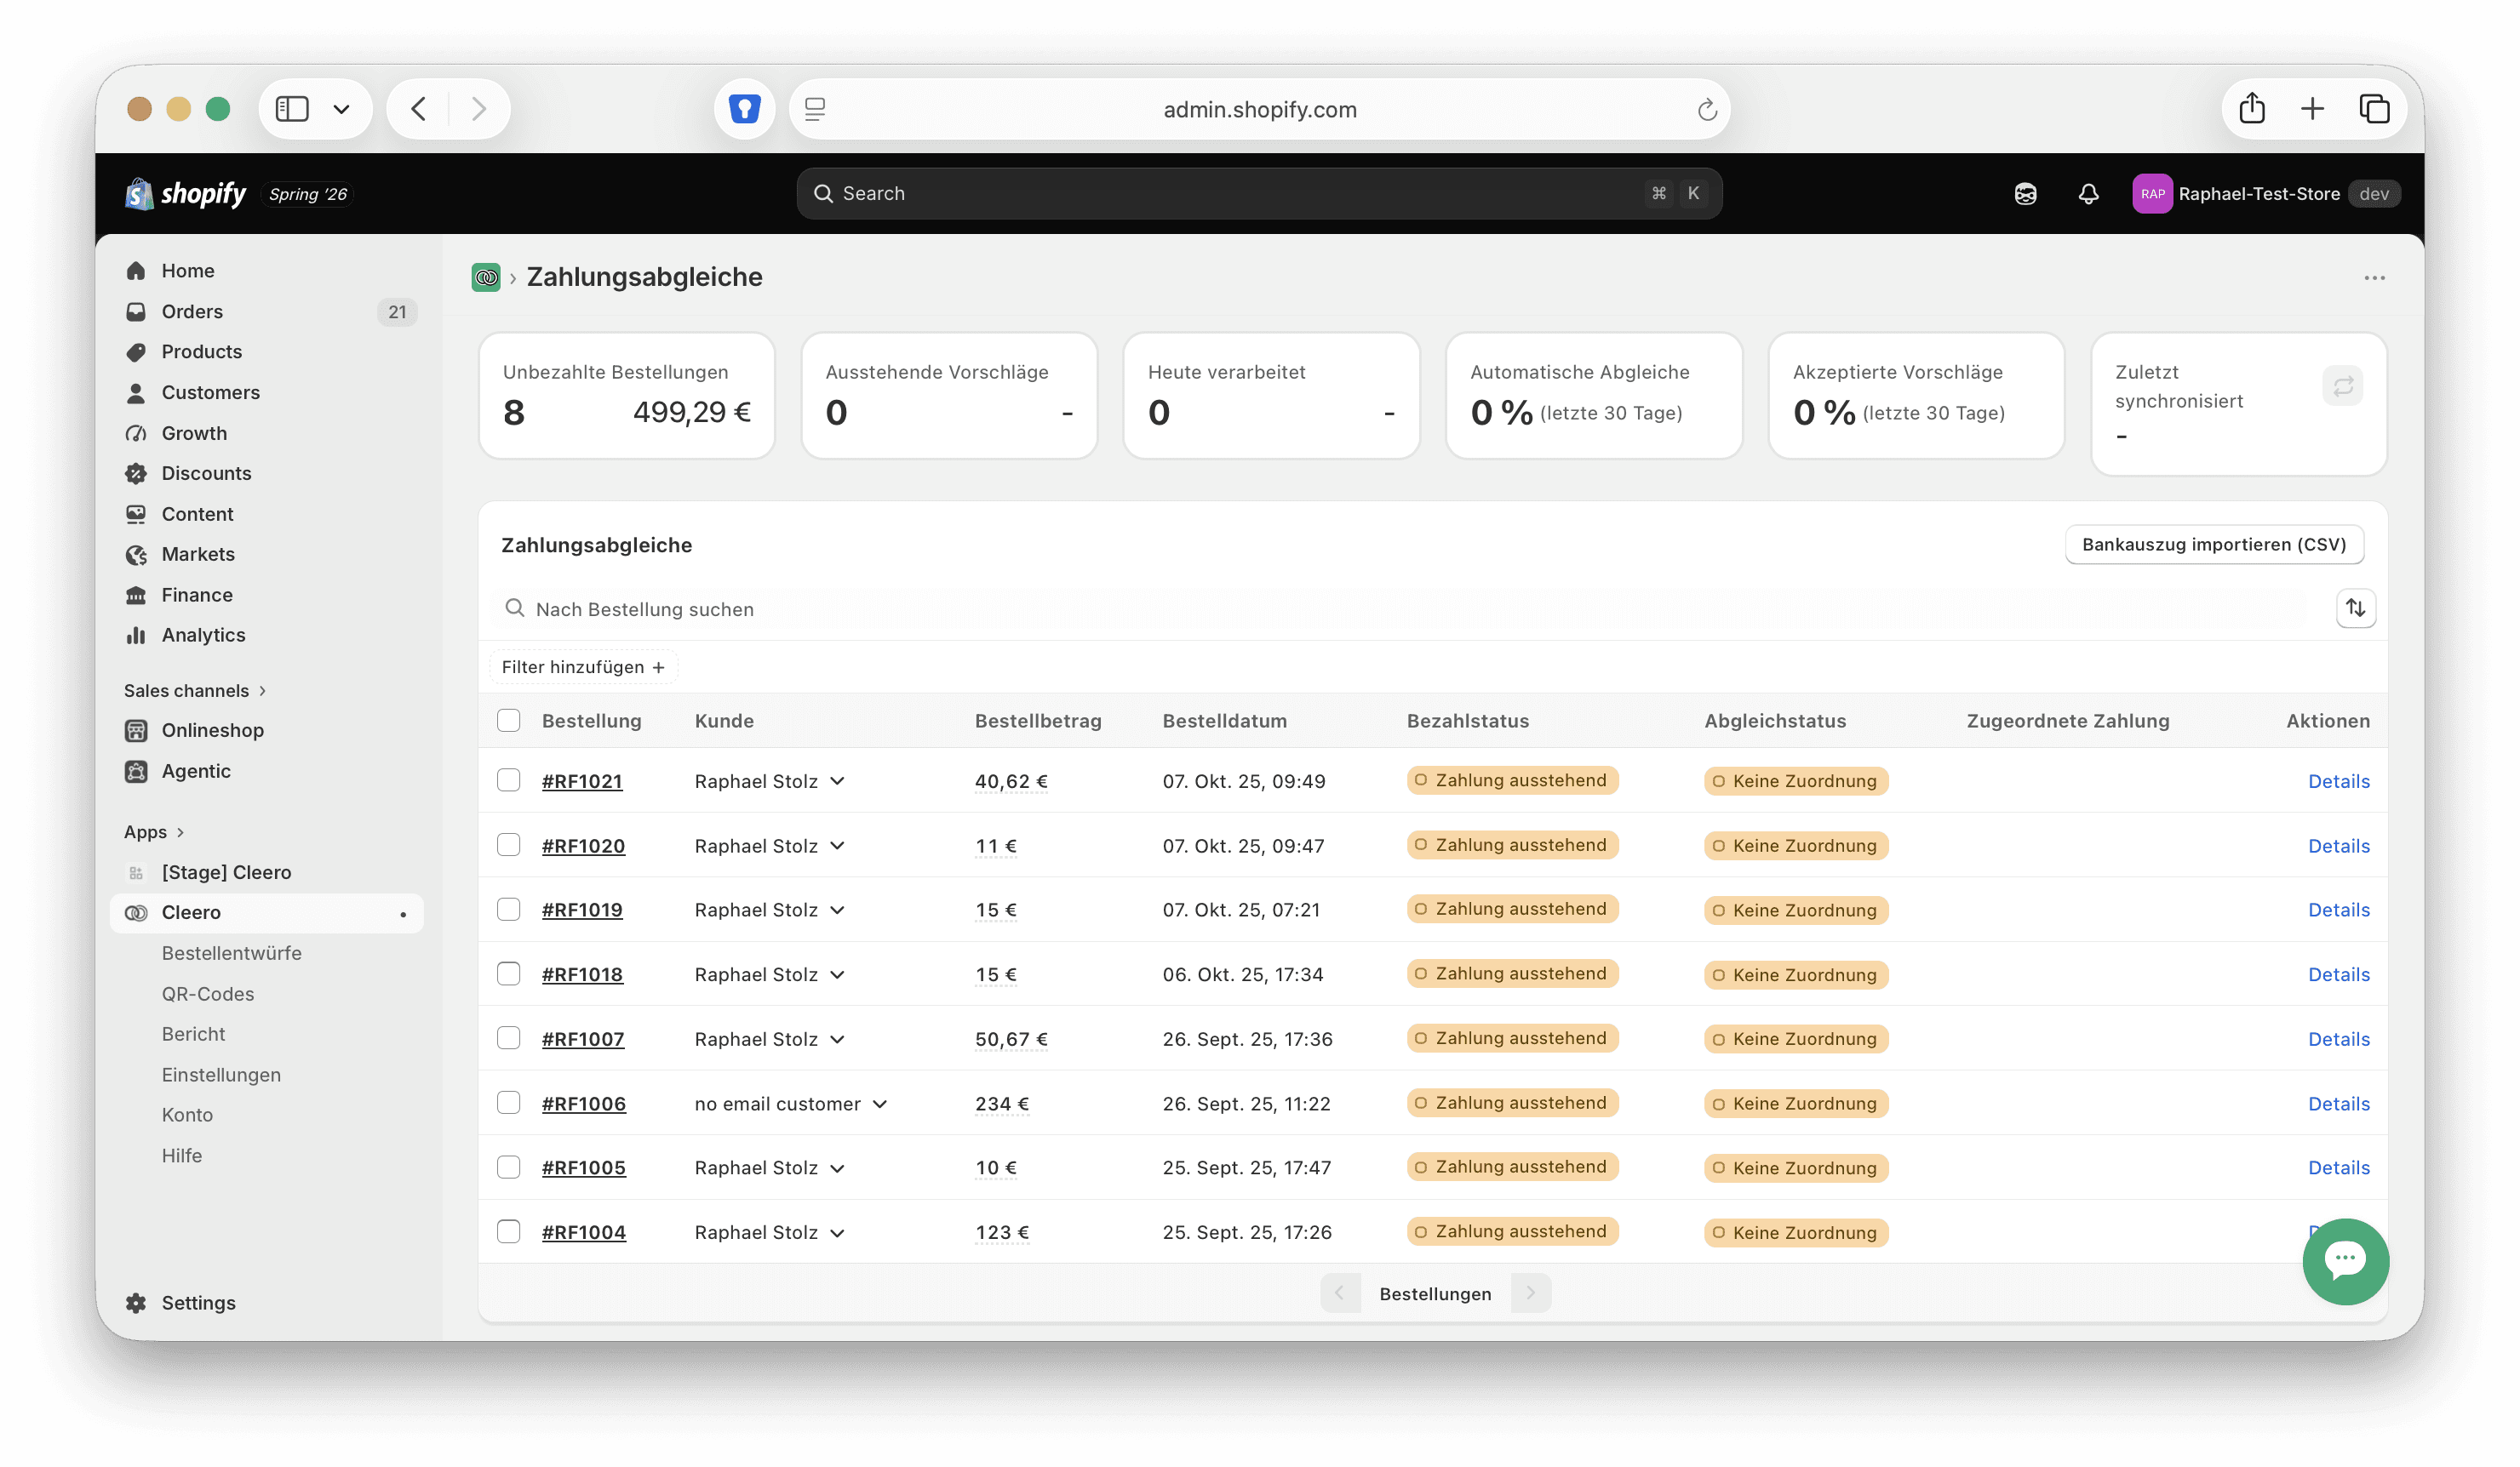Go back with browser back arrow
2520x1467 pixels.
[418, 108]
